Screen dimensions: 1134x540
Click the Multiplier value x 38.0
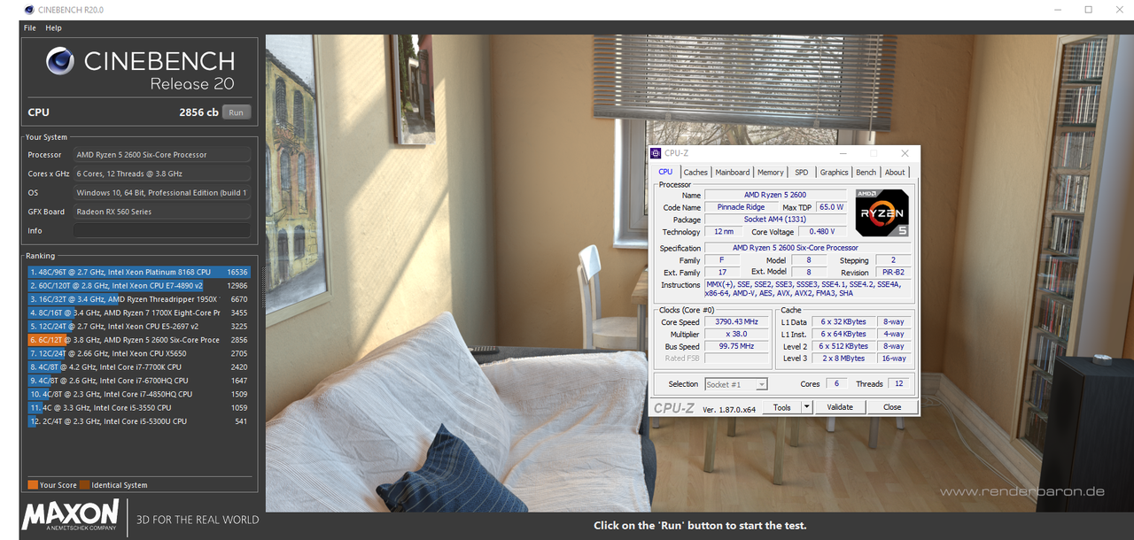[737, 334]
